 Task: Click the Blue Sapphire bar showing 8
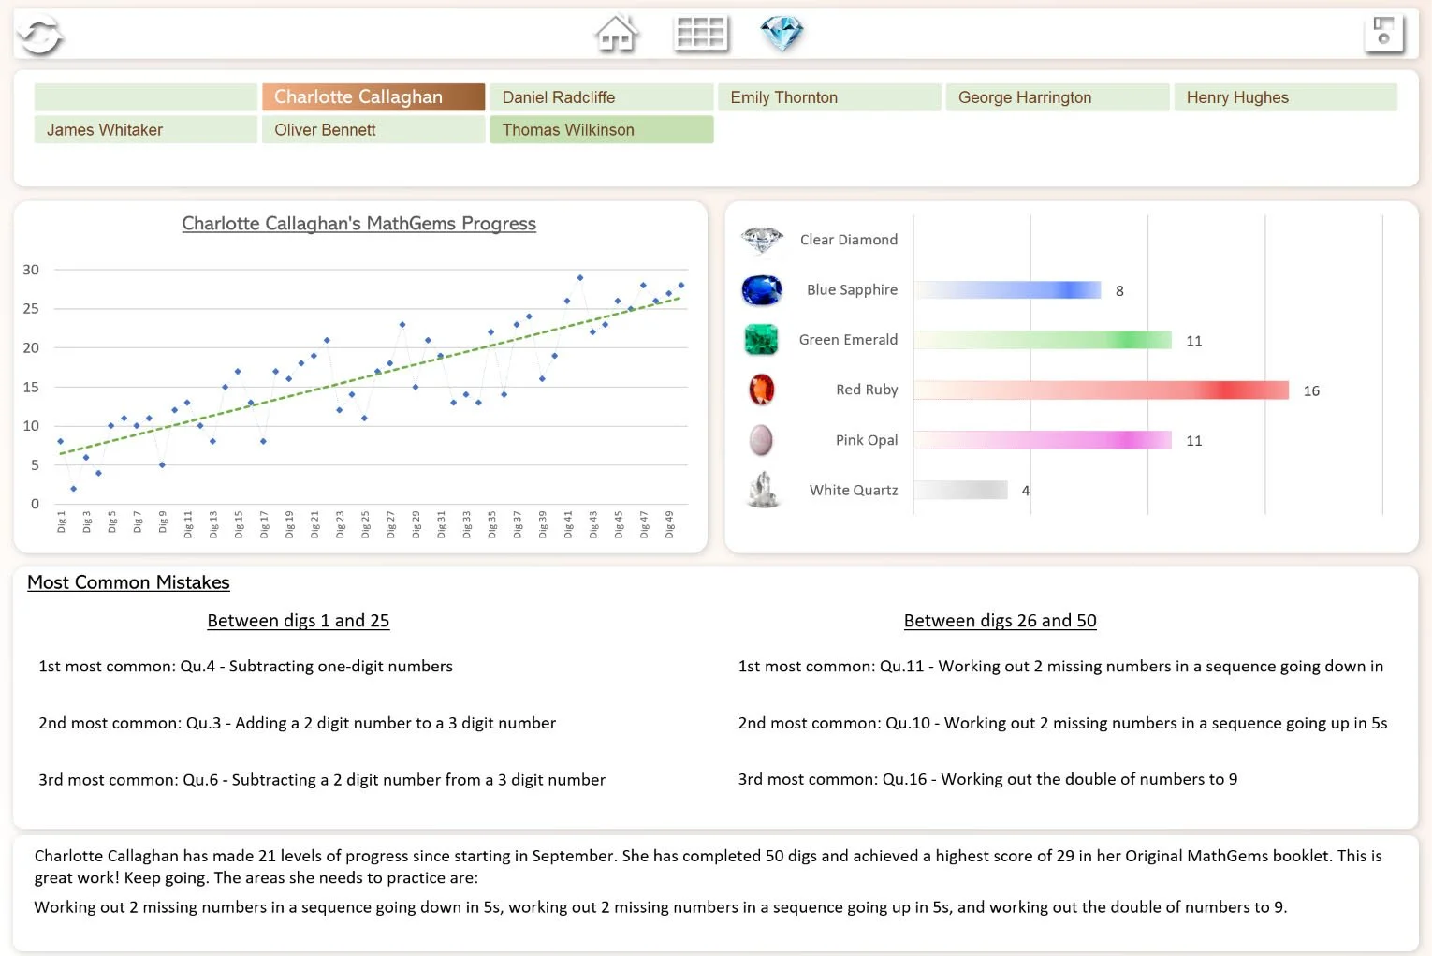coord(1008,290)
